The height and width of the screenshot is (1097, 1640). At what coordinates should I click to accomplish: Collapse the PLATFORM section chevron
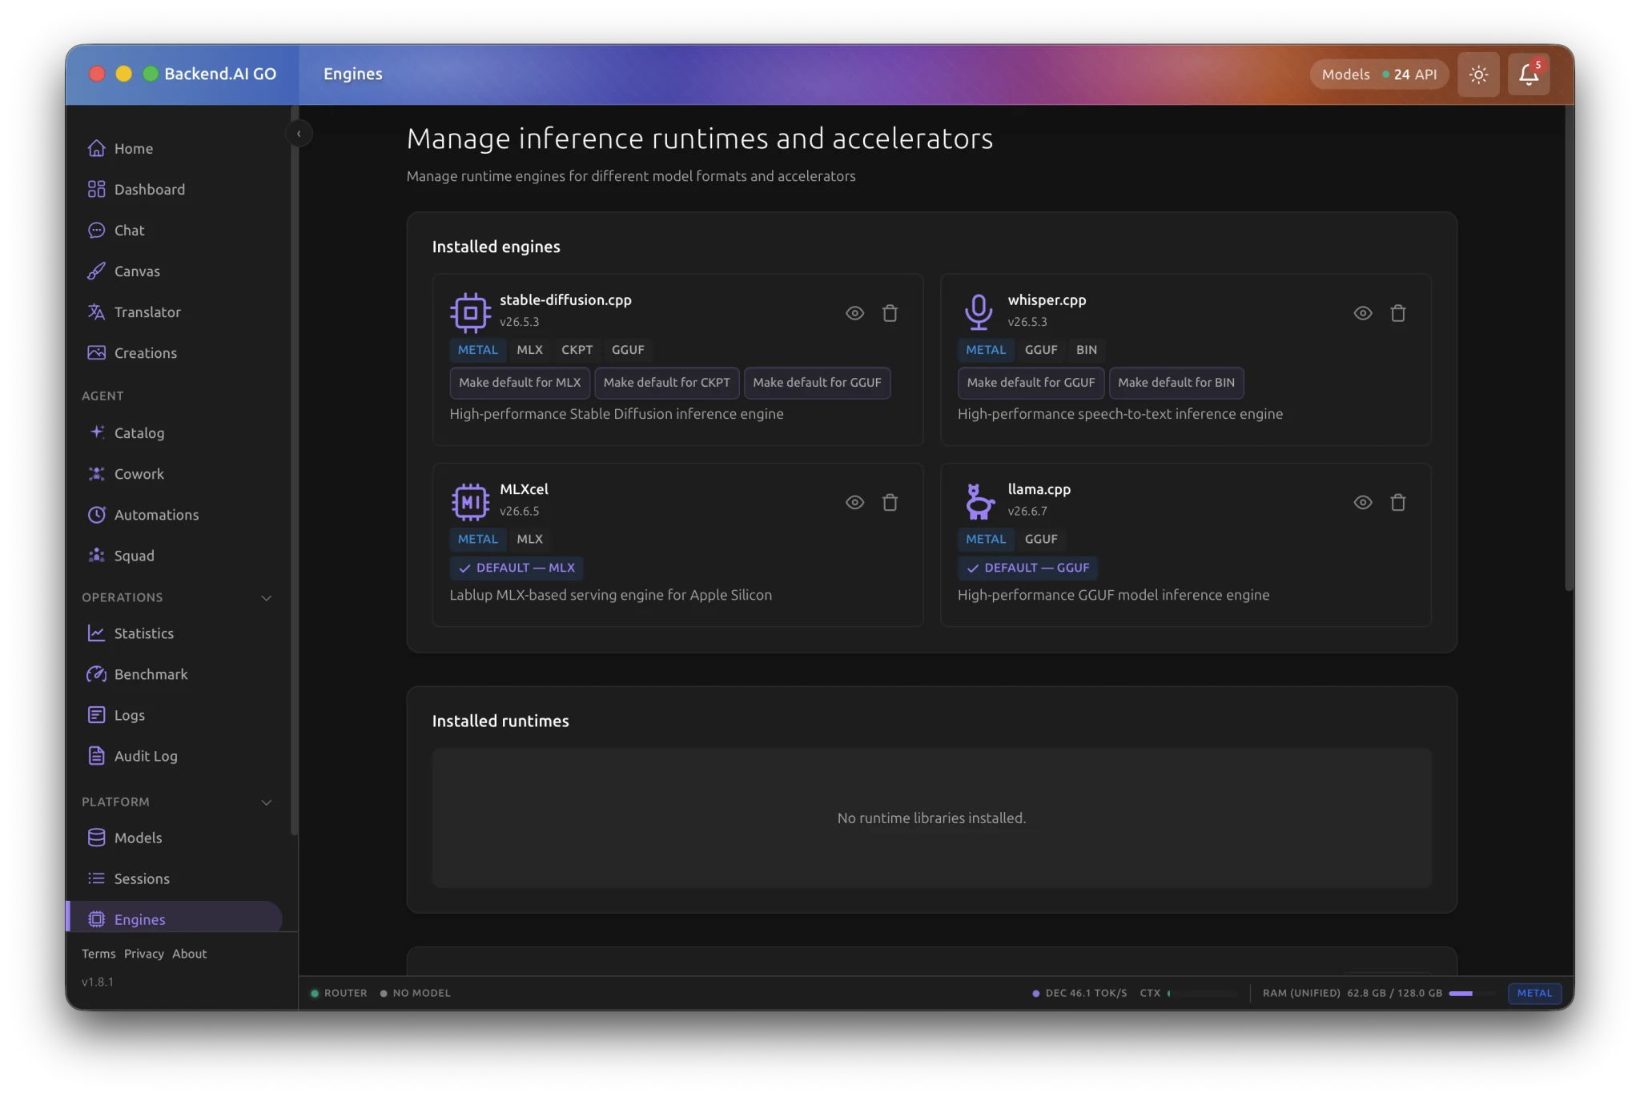[x=267, y=802]
